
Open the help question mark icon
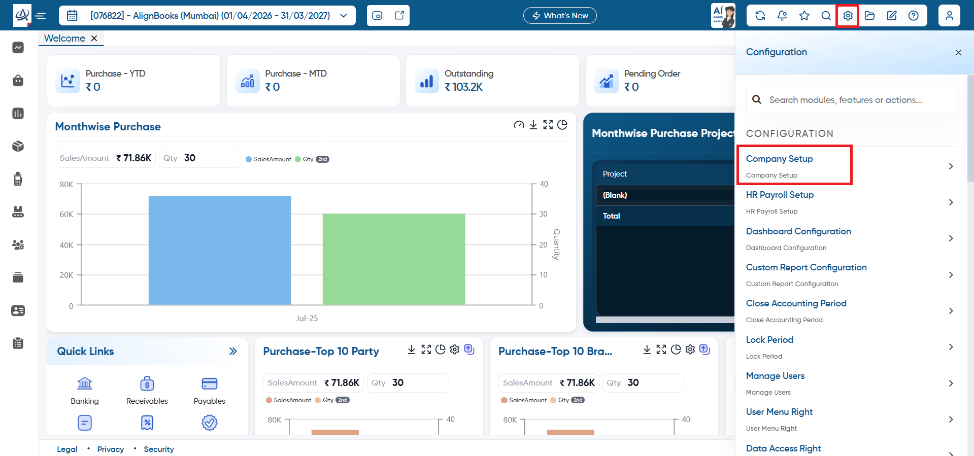point(913,16)
